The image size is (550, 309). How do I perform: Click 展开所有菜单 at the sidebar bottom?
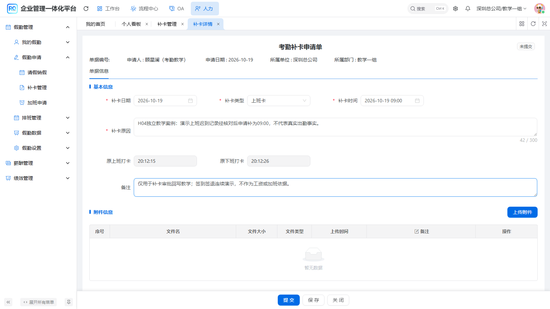click(x=38, y=302)
